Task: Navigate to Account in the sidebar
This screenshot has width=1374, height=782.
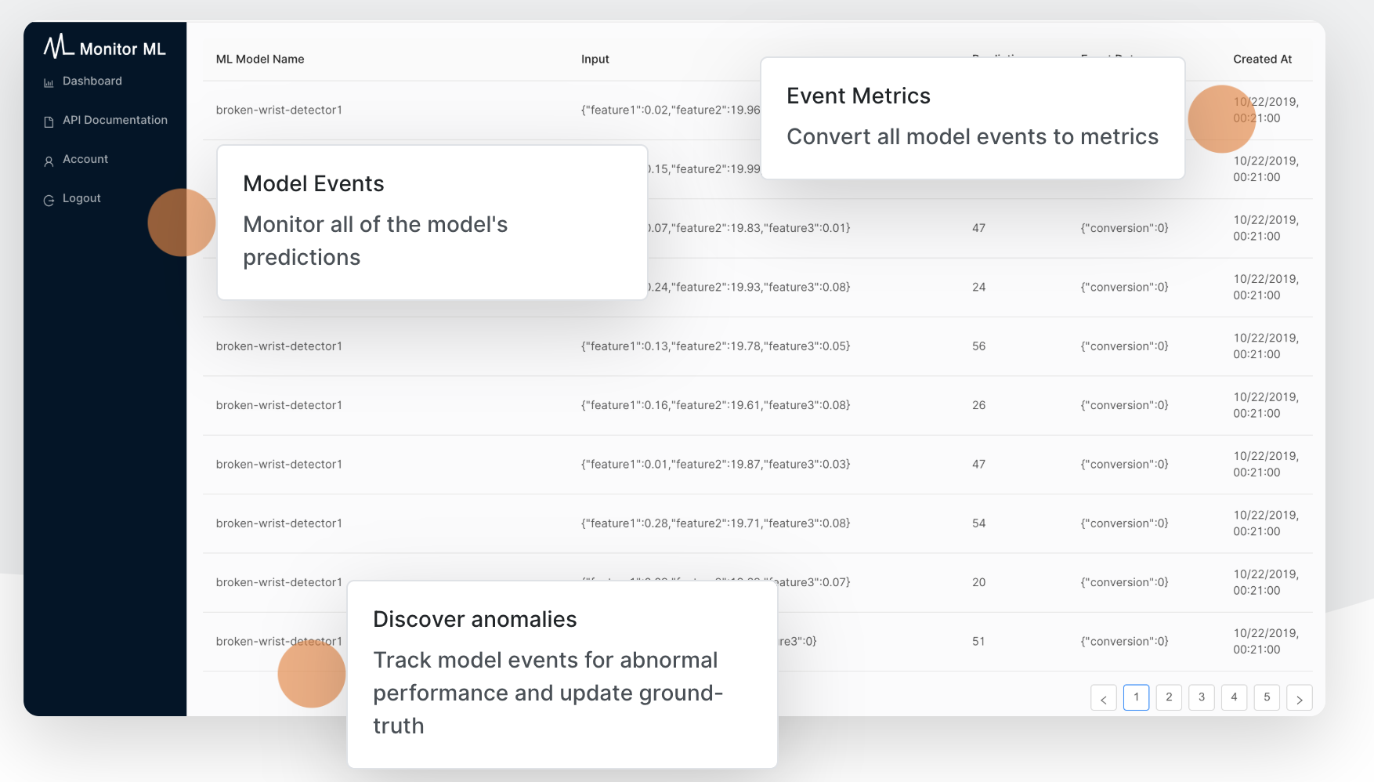Action: coord(85,159)
